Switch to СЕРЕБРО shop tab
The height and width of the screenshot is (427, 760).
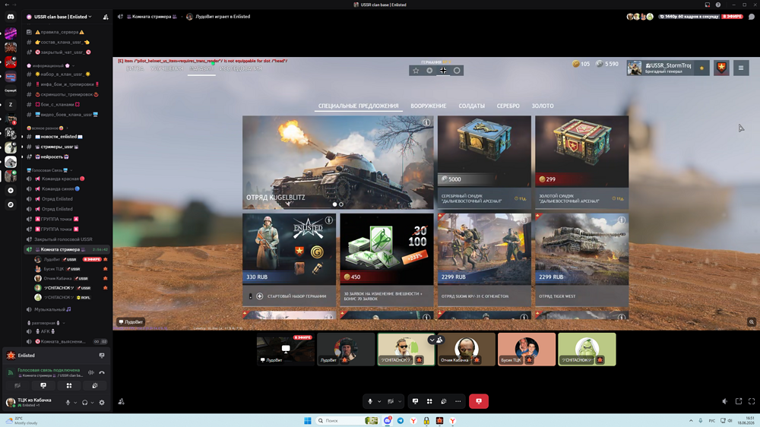pos(508,106)
